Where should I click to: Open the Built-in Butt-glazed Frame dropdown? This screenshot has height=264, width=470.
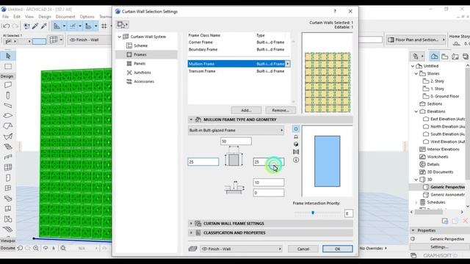pyautogui.click(x=236, y=131)
